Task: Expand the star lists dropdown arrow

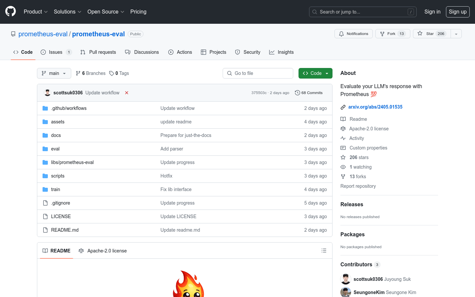Action: [456, 34]
